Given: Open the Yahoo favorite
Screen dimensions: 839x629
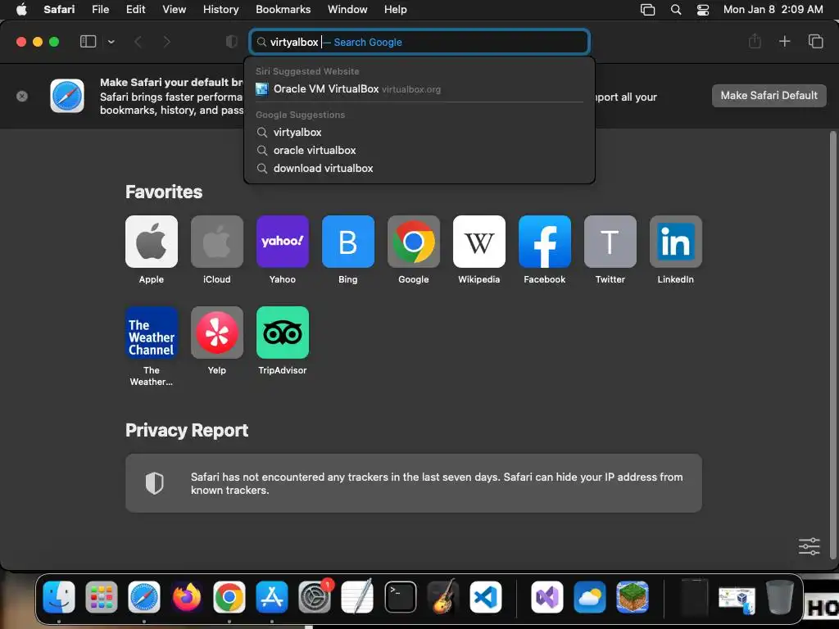Looking at the screenshot, I should (283, 242).
